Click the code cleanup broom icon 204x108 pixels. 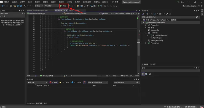(65, 76)
